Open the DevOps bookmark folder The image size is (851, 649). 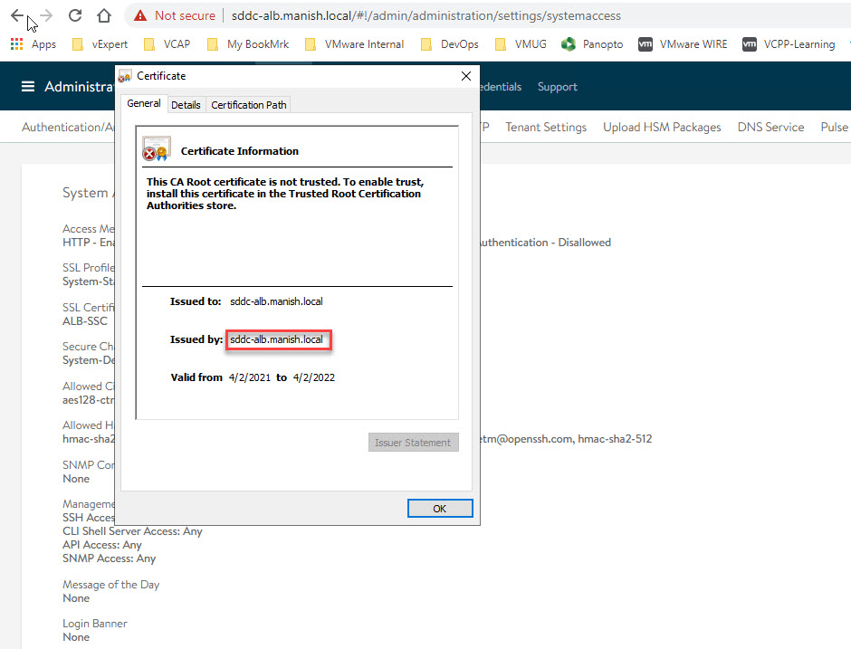450,44
